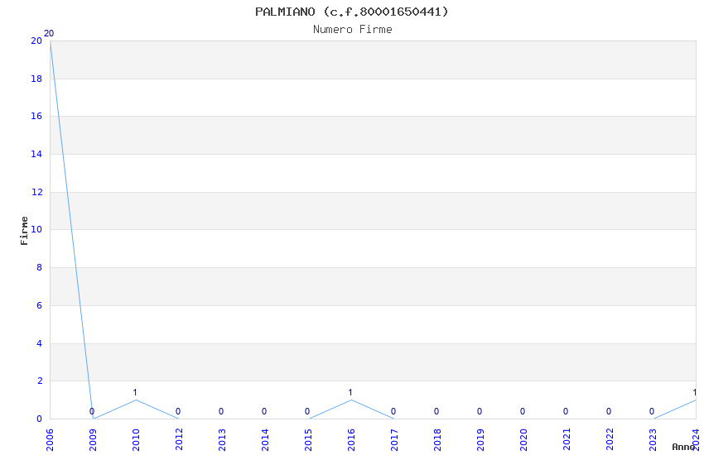Screen dimensions: 704x455
Task: Select the data value 0 for year 2017
Action: click(x=393, y=411)
